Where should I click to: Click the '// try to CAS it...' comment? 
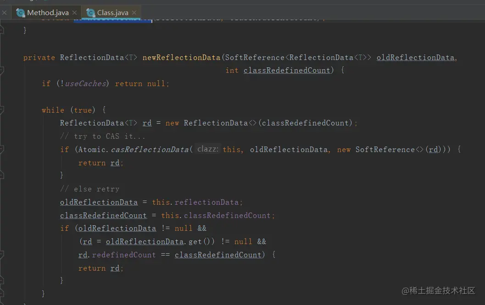click(x=102, y=136)
